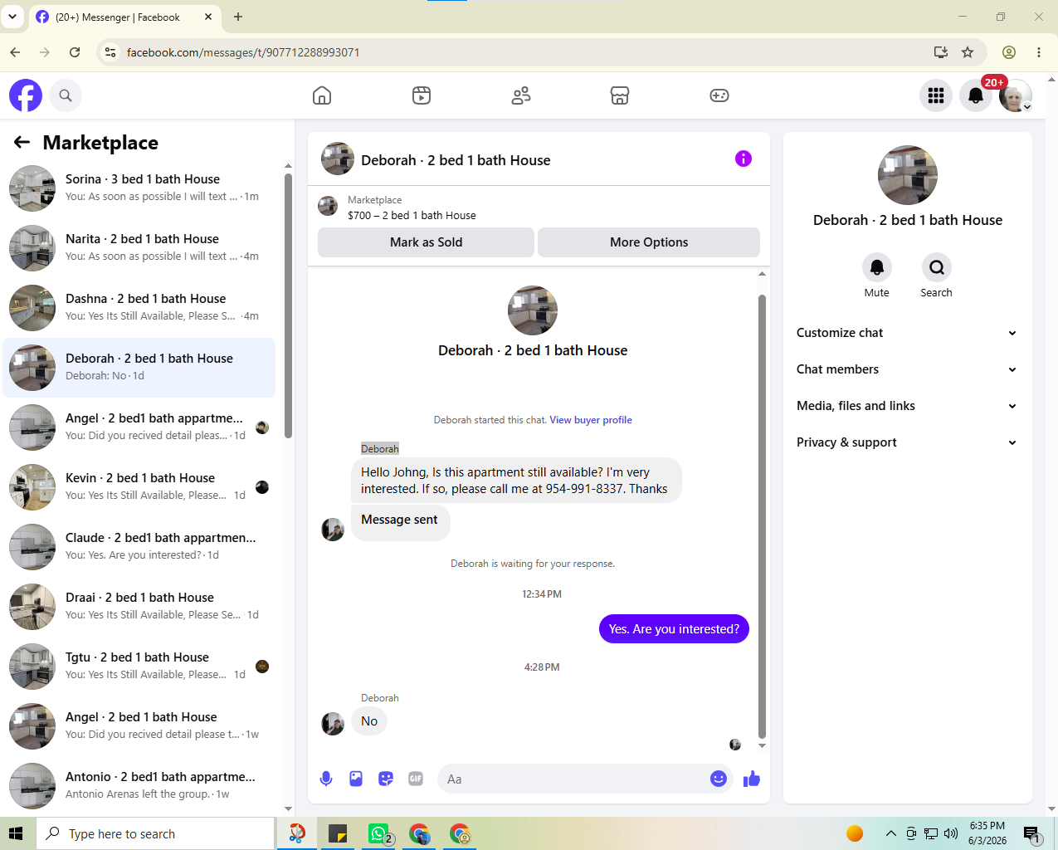Select Deborah · 2 bed 1 bath House chat
Image resolution: width=1058 pixels, height=850 pixels.
[139, 368]
